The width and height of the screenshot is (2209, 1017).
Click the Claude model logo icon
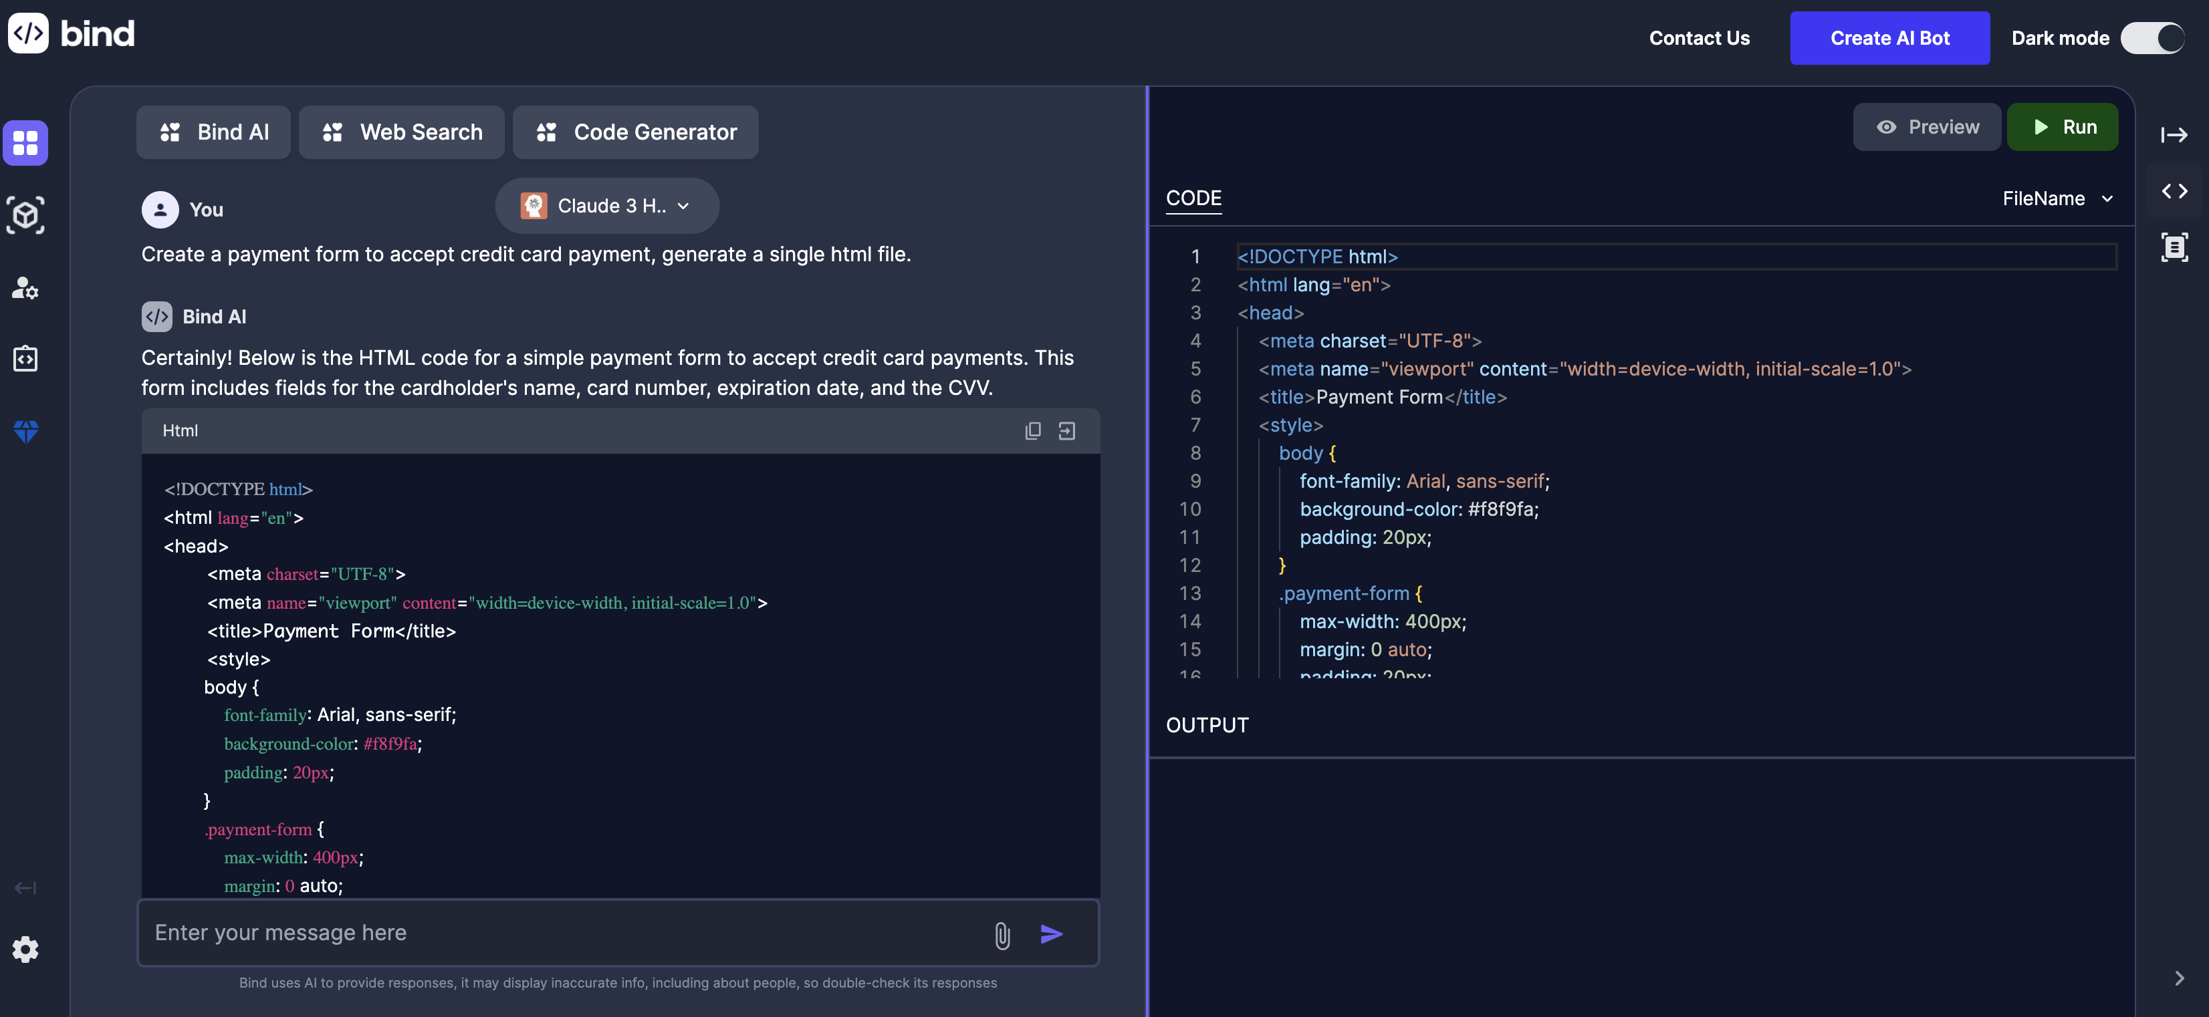click(534, 206)
